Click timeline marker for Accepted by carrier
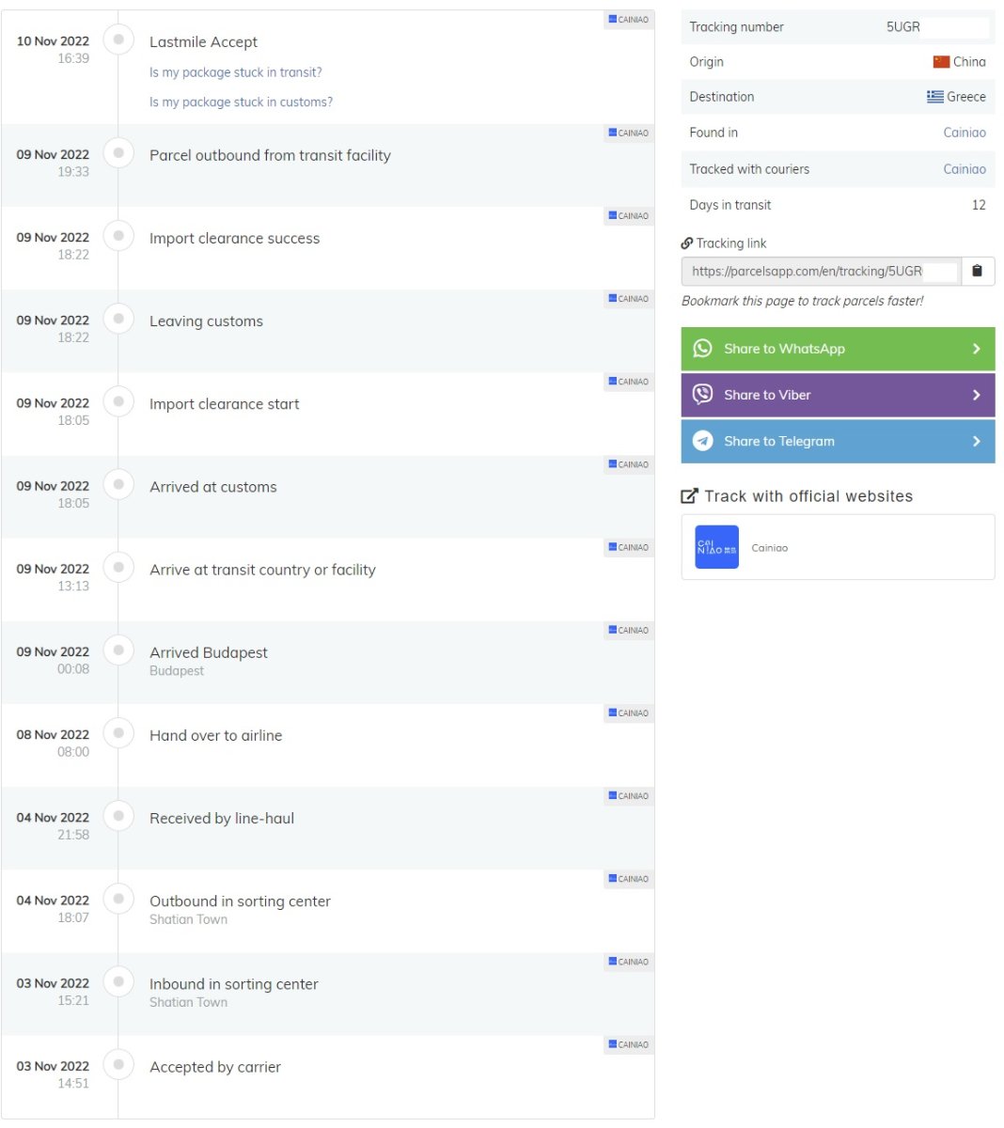The height and width of the screenshot is (1128, 1004). click(x=118, y=1064)
